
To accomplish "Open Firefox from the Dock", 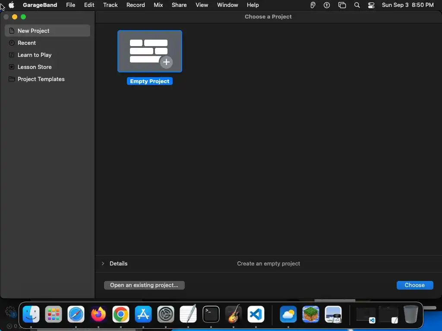I will 98,314.
